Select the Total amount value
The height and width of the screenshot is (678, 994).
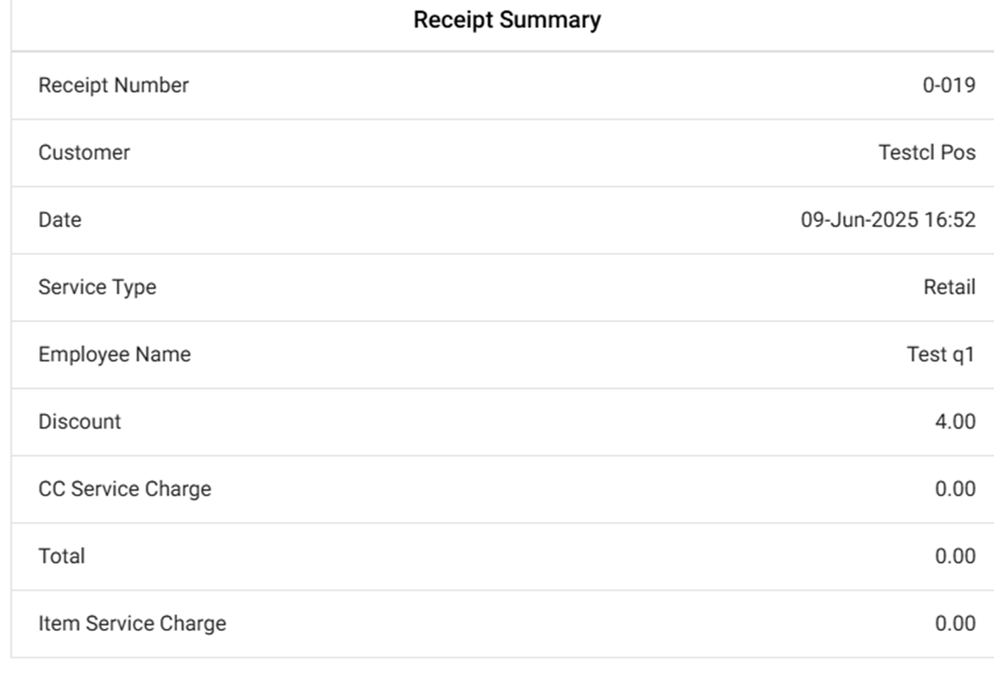pos(955,557)
